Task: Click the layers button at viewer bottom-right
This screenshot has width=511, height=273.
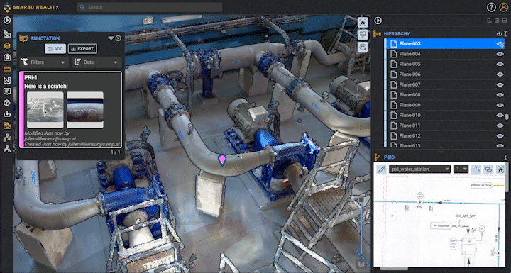Action: click(361, 264)
